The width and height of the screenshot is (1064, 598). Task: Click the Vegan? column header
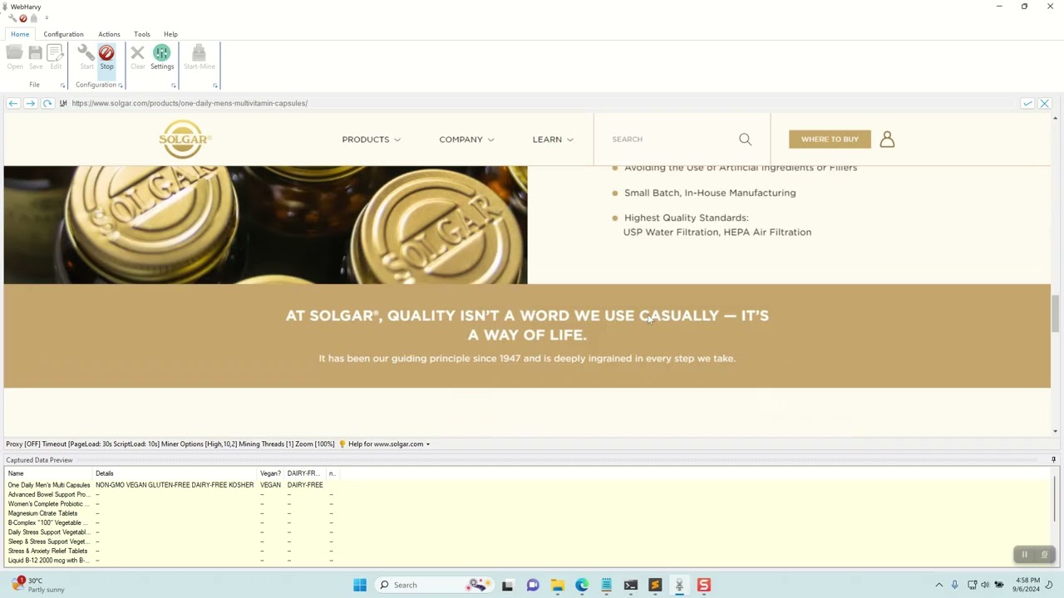[x=272, y=473]
